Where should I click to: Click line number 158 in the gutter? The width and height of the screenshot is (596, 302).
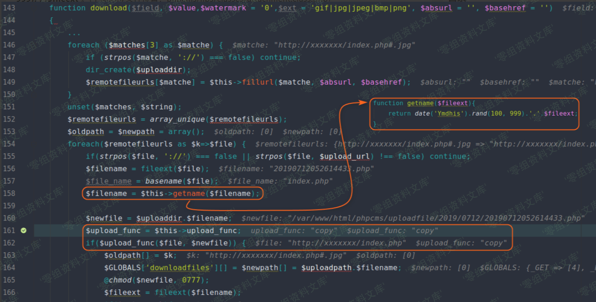pyautogui.click(x=9, y=193)
